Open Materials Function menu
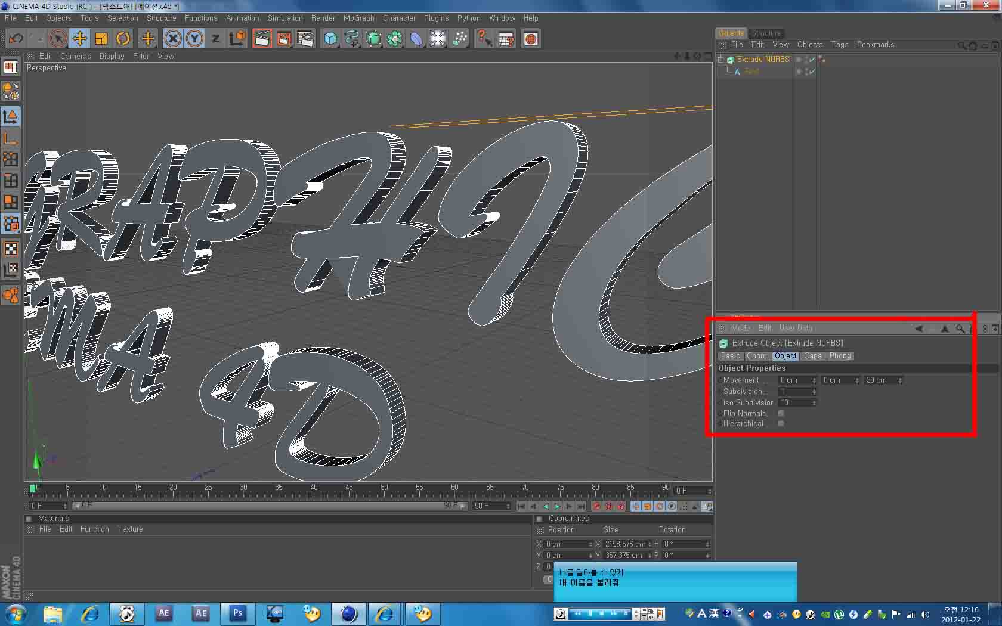Image resolution: width=1002 pixels, height=626 pixels. click(95, 529)
